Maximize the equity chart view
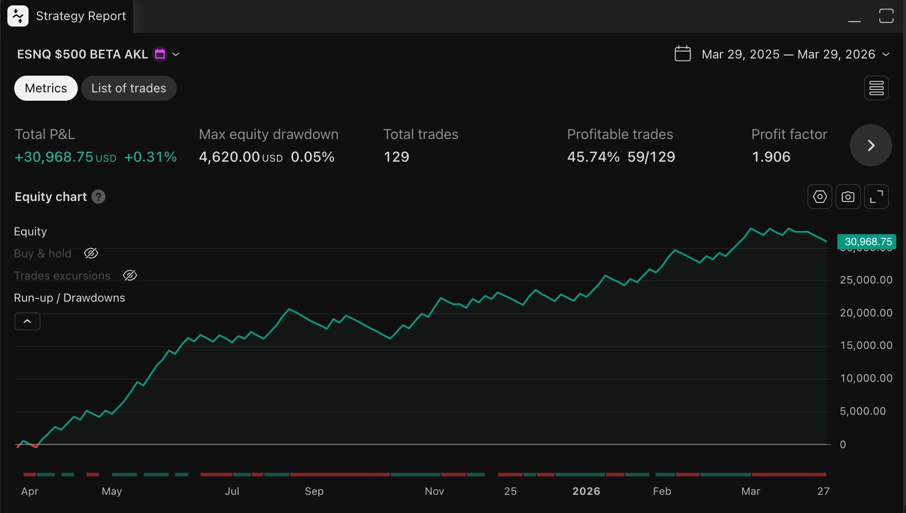This screenshot has width=906, height=513. coord(876,197)
